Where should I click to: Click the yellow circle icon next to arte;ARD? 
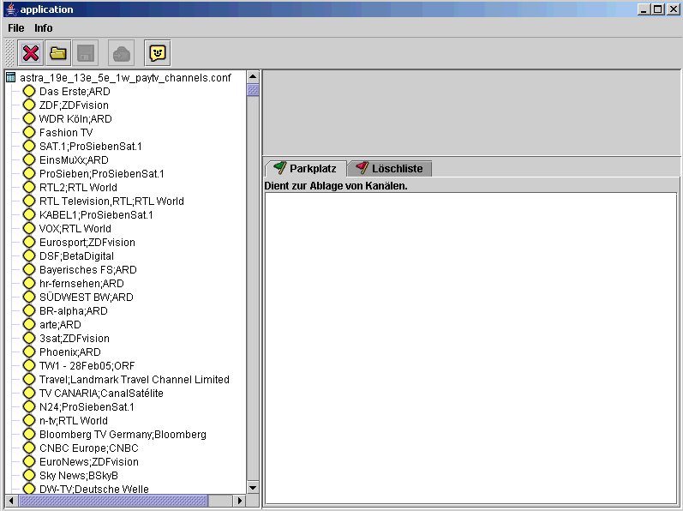click(29, 325)
